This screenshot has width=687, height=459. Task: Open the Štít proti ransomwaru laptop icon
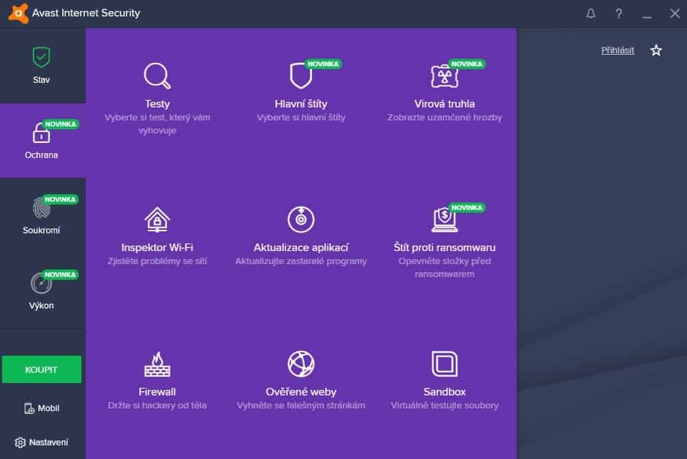coord(444,220)
